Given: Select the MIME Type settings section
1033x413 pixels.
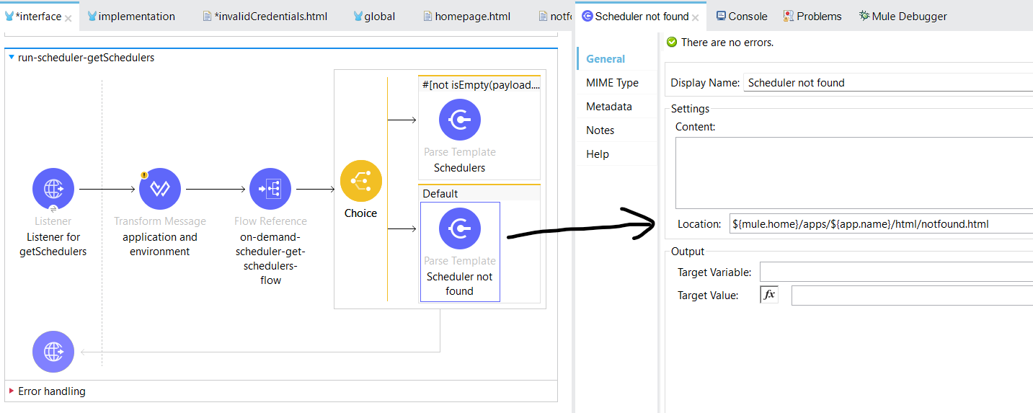Looking at the screenshot, I should click(612, 83).
